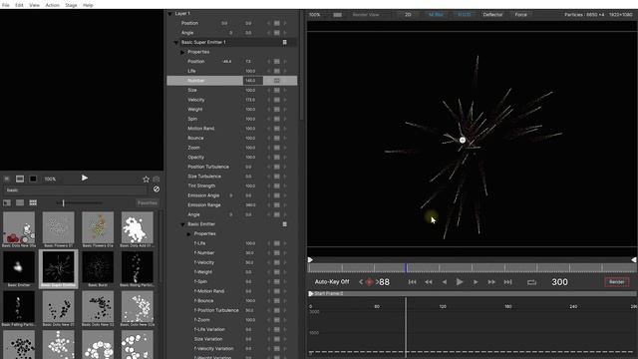Toggle keyframe box on the Zoom row
This screenshot has width=638, height=359.
tap(277, 148)
